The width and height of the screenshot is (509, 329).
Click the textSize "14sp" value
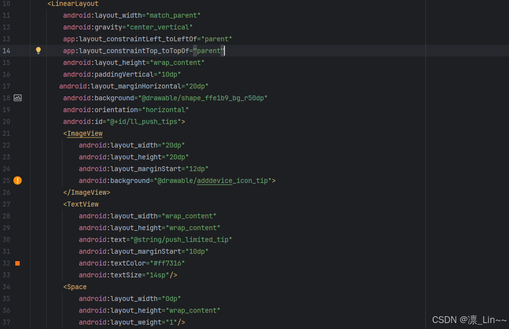tap(158, 275)
